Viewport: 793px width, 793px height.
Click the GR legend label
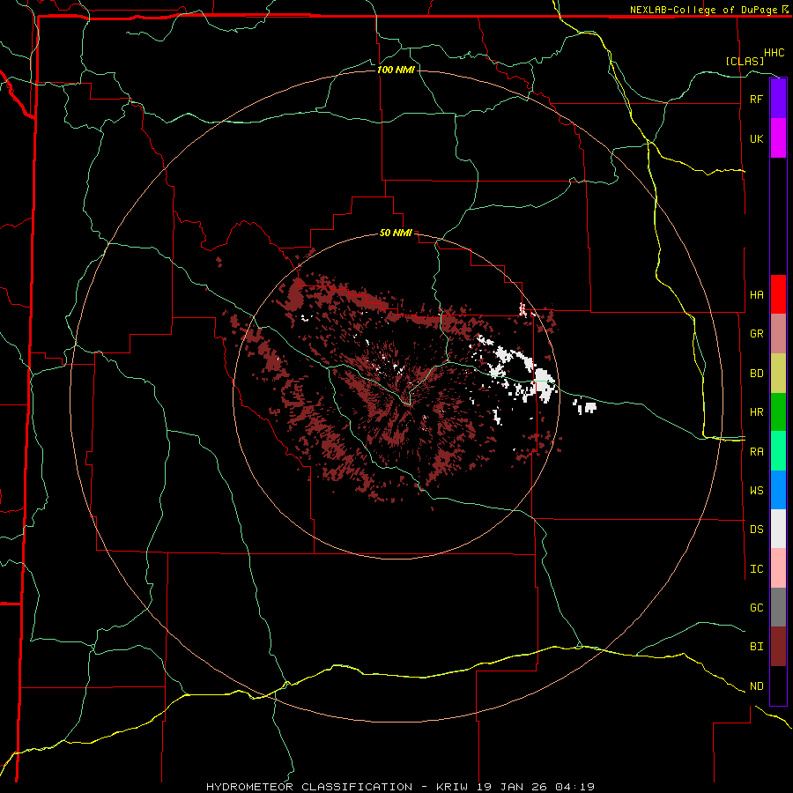tap(756, 333)
